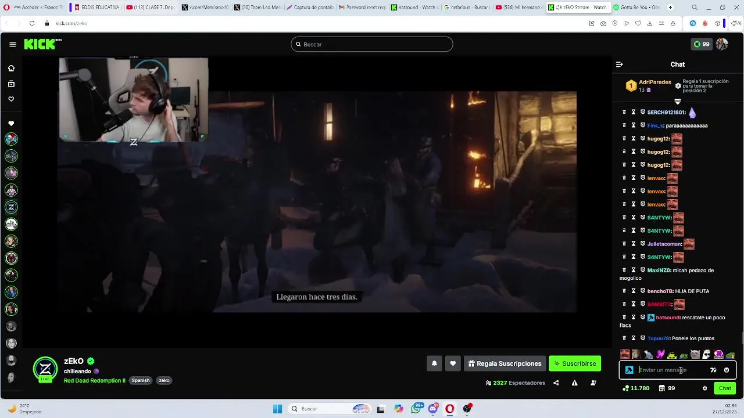
Task: Go to Kick home via logo
Action: click(x=42, y=44)
